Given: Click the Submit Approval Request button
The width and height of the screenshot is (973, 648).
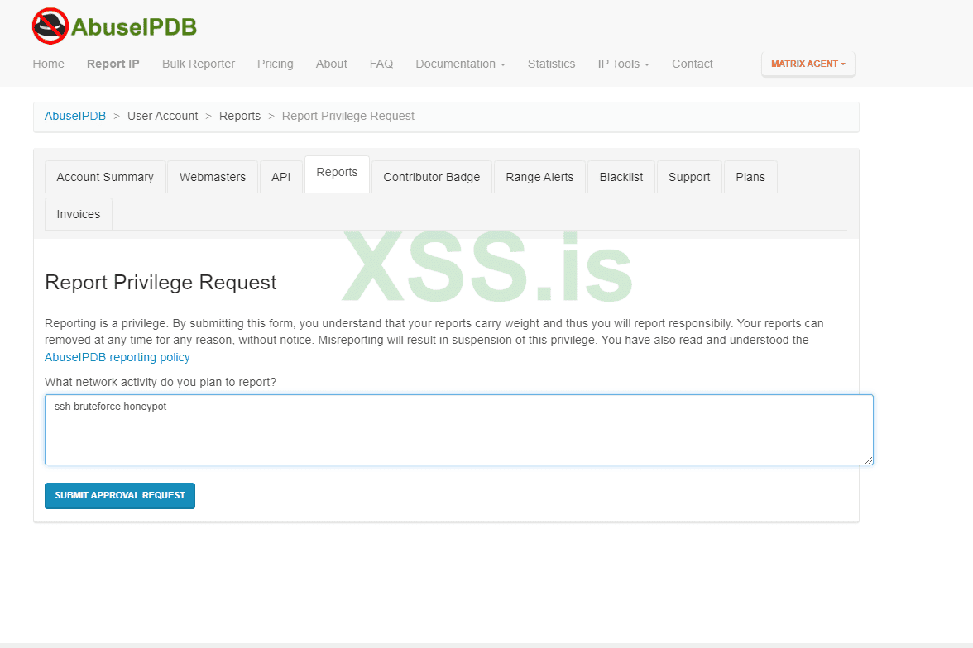Looking at the screenshot, I should (x=119, y=495).
